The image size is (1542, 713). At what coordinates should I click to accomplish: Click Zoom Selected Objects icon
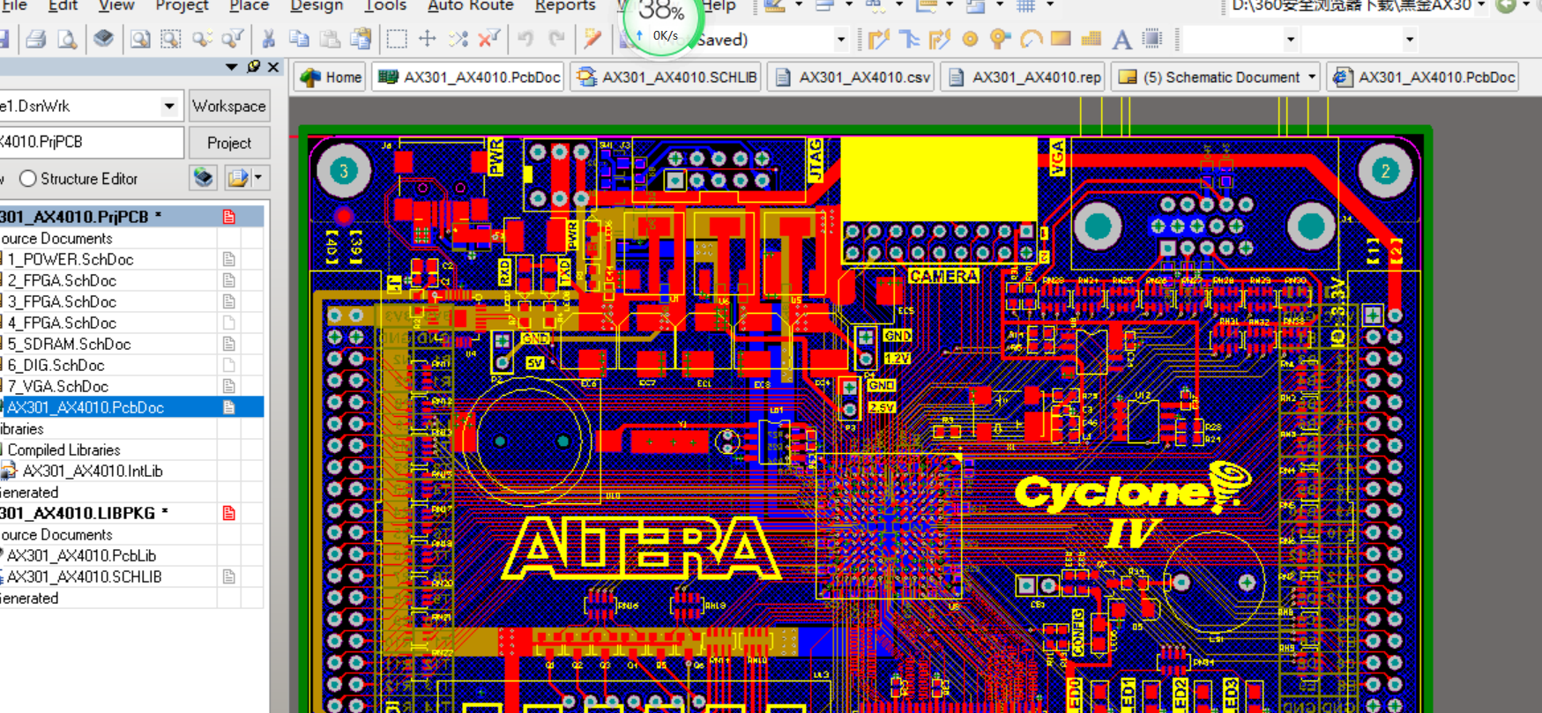coord(202,39)
